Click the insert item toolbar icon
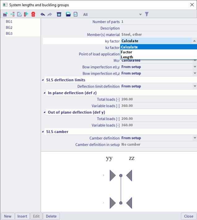 coord(12,14)
